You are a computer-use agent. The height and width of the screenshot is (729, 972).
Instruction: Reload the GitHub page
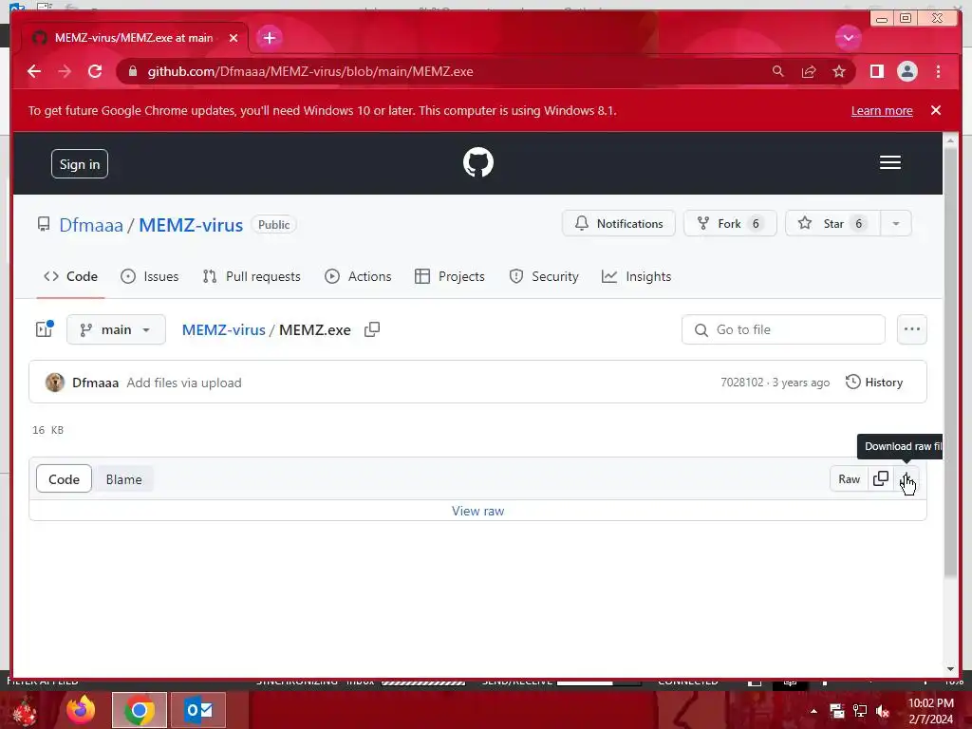(95, 71)
